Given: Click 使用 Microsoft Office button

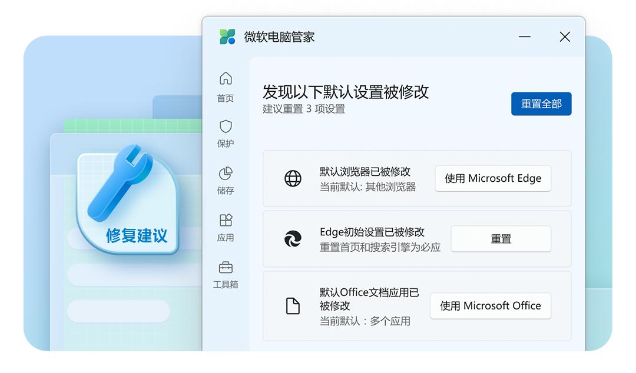Looking at the screenshot, I should (x=491, y=305).
